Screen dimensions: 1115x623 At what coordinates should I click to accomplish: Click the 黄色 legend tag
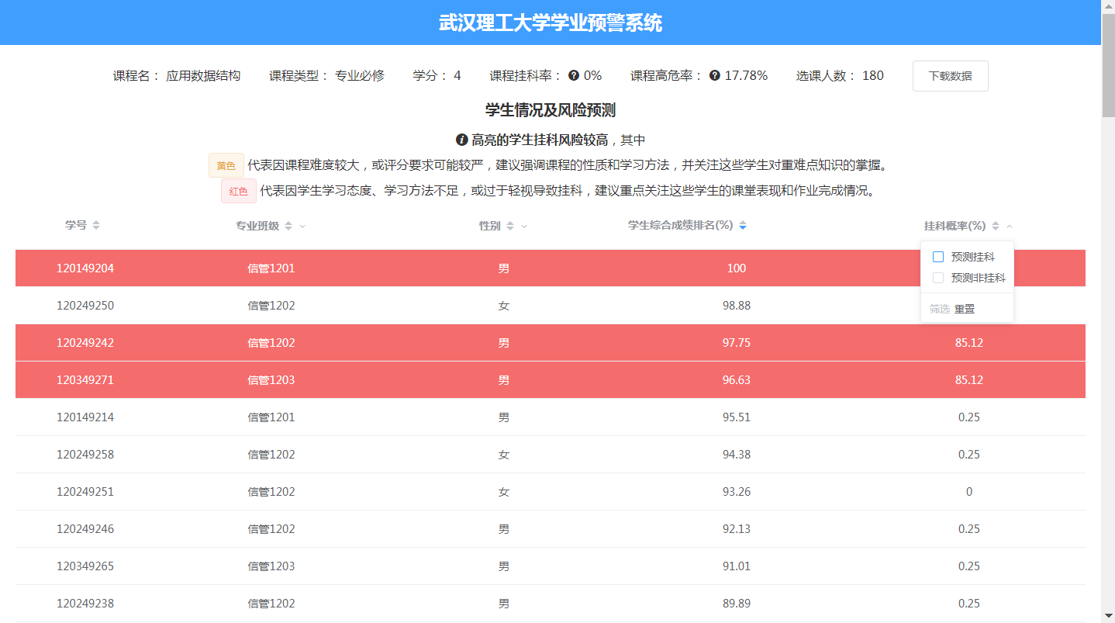tap(226, 165)
